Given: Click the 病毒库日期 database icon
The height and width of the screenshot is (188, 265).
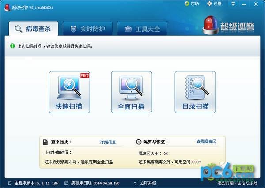Looking at the screenshot, I should 66,183.
